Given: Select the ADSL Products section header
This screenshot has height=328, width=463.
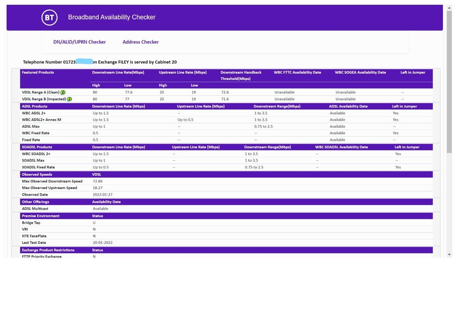Looking at the screenshot, I should (34, 106).
